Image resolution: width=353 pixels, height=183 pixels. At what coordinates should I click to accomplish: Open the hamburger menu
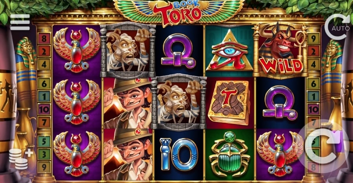pos(20,22)
